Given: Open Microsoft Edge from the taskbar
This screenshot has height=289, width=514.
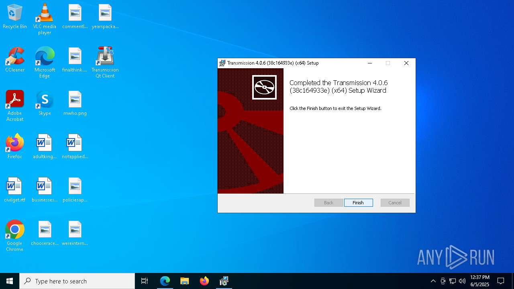Looking at the screenshot, I should point(165,281).
